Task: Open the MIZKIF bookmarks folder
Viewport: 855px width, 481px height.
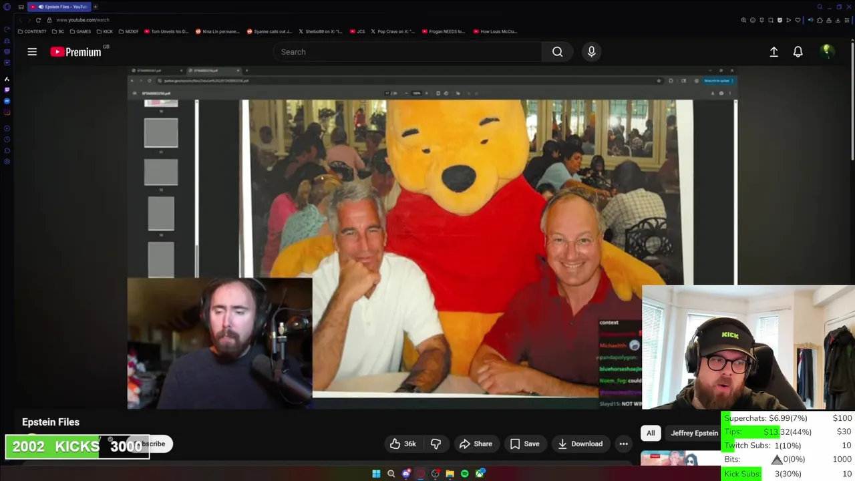Action: pyautogui.click(x=129, y=31)
